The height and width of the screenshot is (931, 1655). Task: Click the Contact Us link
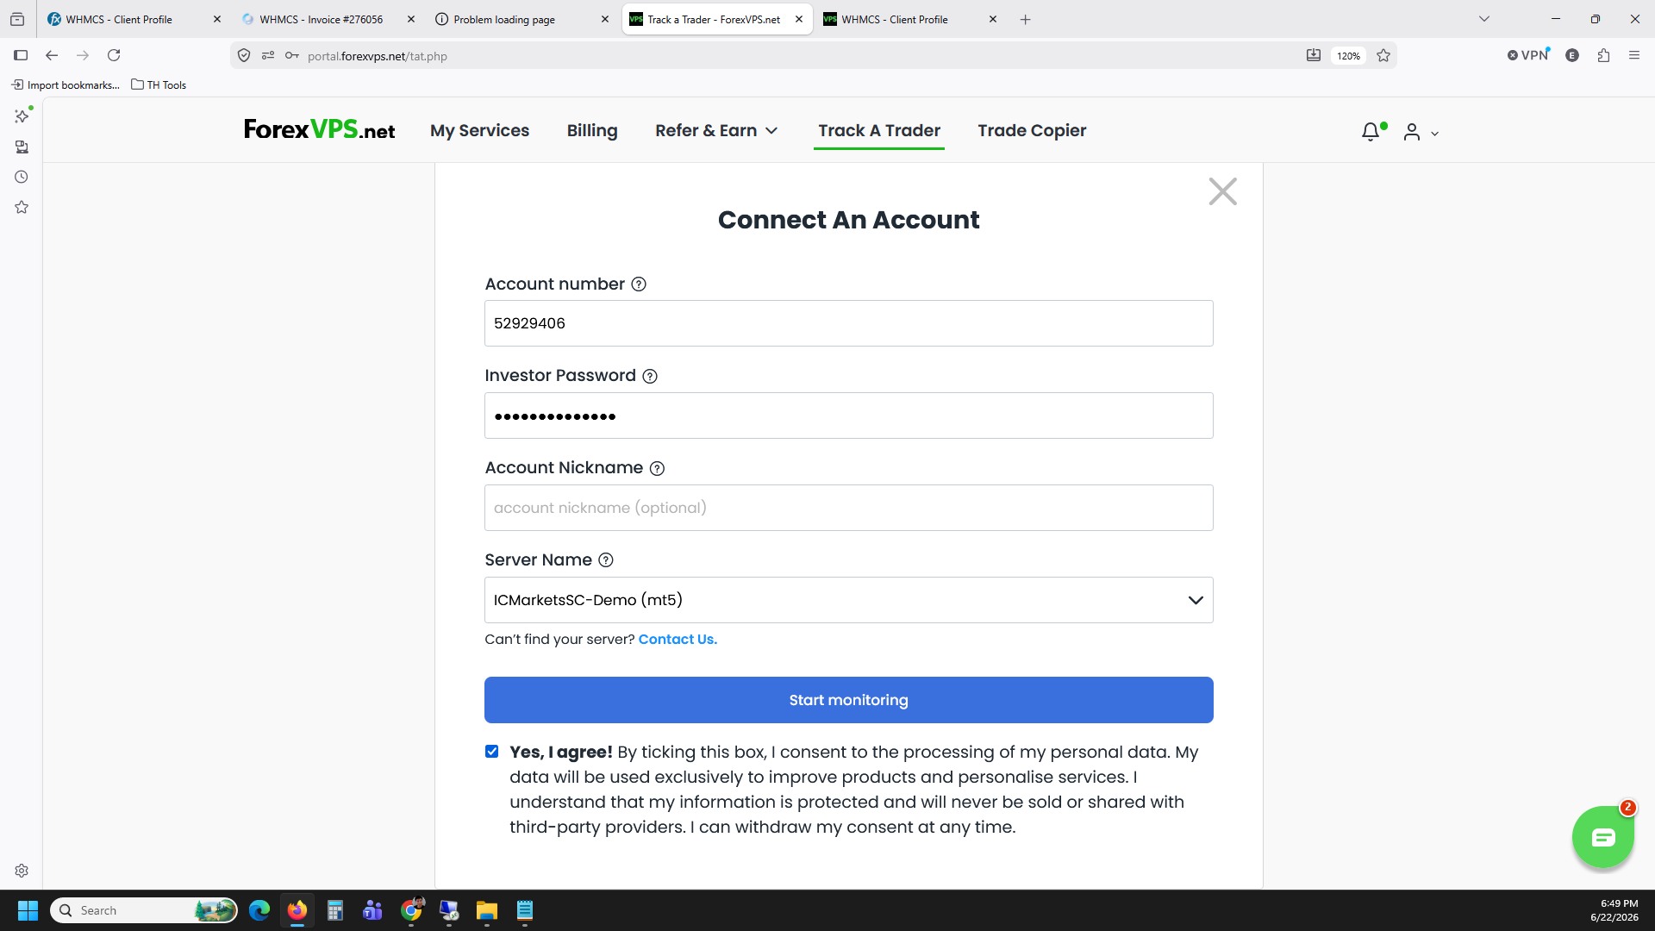pyautogui.click(x=678, y=640)
